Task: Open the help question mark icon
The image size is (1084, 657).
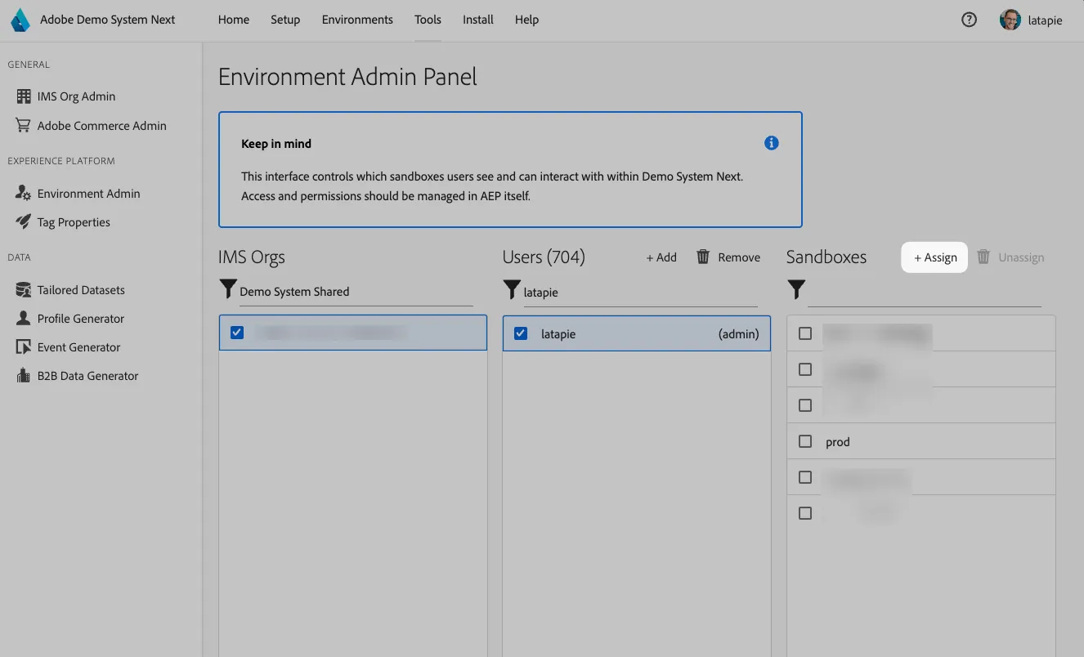Action: pos(969,20)
